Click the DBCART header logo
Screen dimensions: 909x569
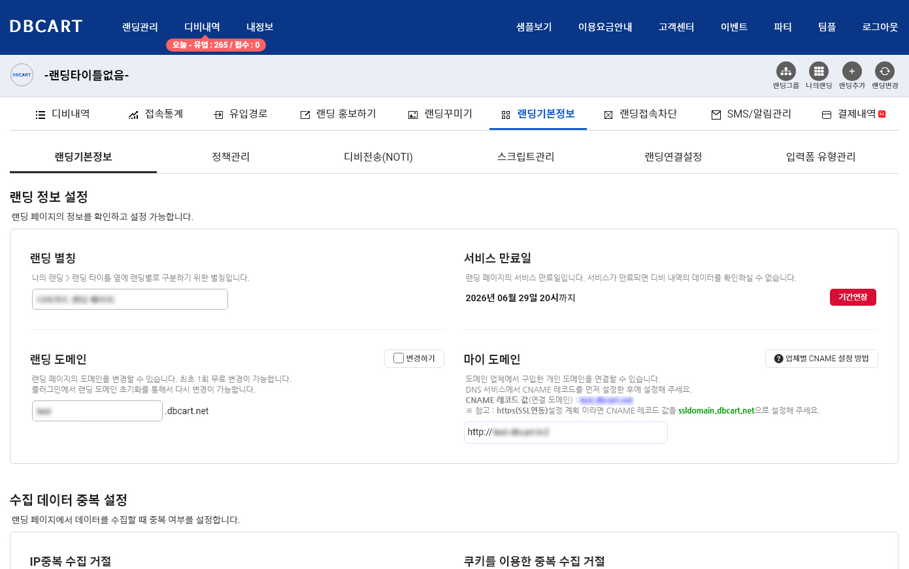click(x=46, y=27)
